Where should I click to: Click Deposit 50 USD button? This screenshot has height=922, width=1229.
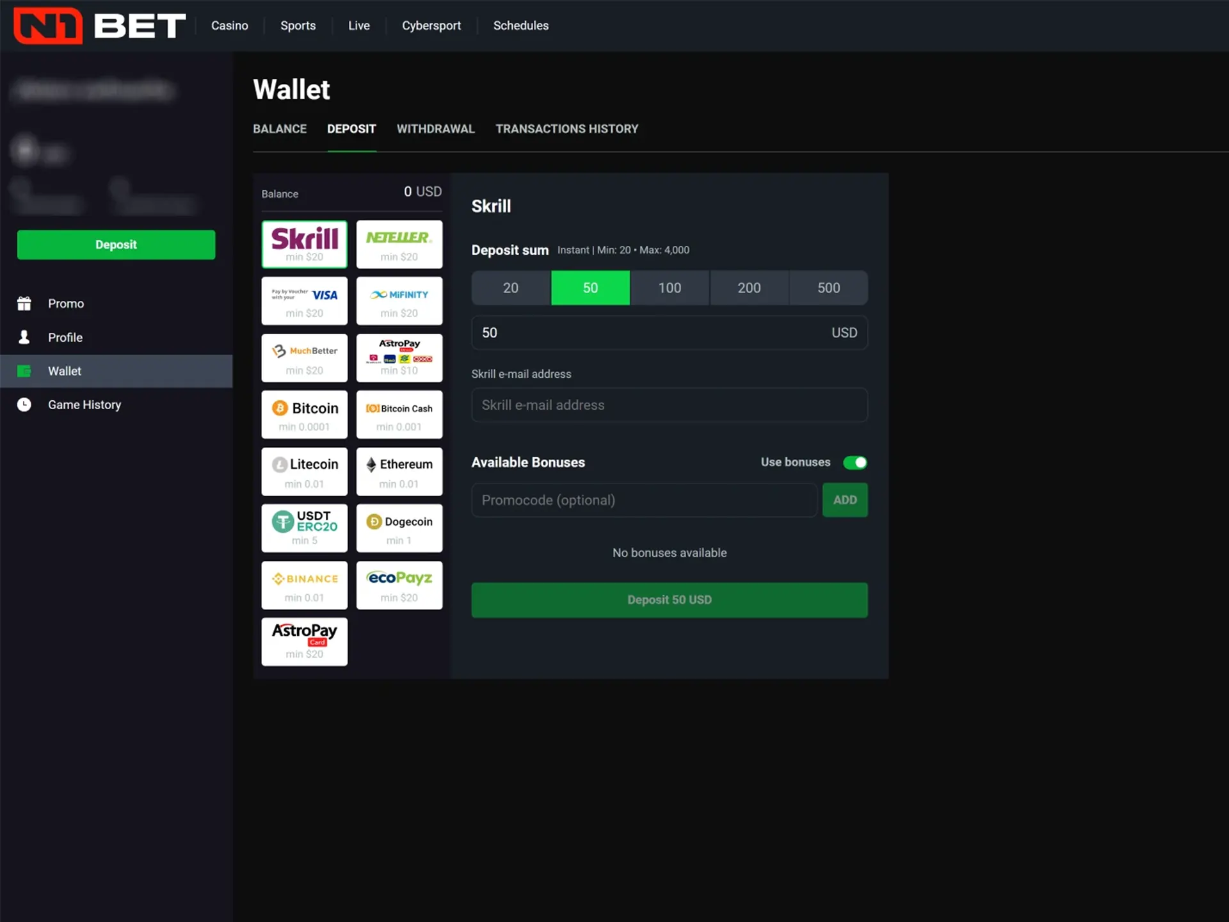click(670, 599)
